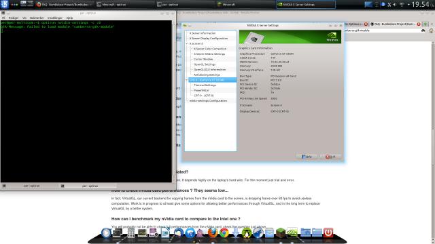Open the Hjelp menu in the terminal
Image resolution: width=435 pixels, height=244 pixels.
pos(69,18)
